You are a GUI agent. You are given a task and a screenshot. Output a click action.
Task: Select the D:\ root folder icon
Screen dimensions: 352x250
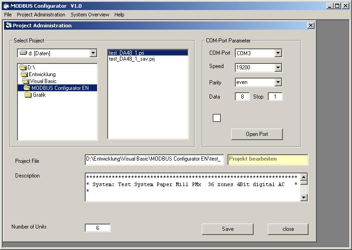(23, 68)
